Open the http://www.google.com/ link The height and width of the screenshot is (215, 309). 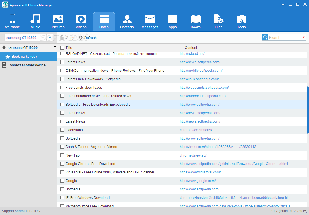point(198,181)
